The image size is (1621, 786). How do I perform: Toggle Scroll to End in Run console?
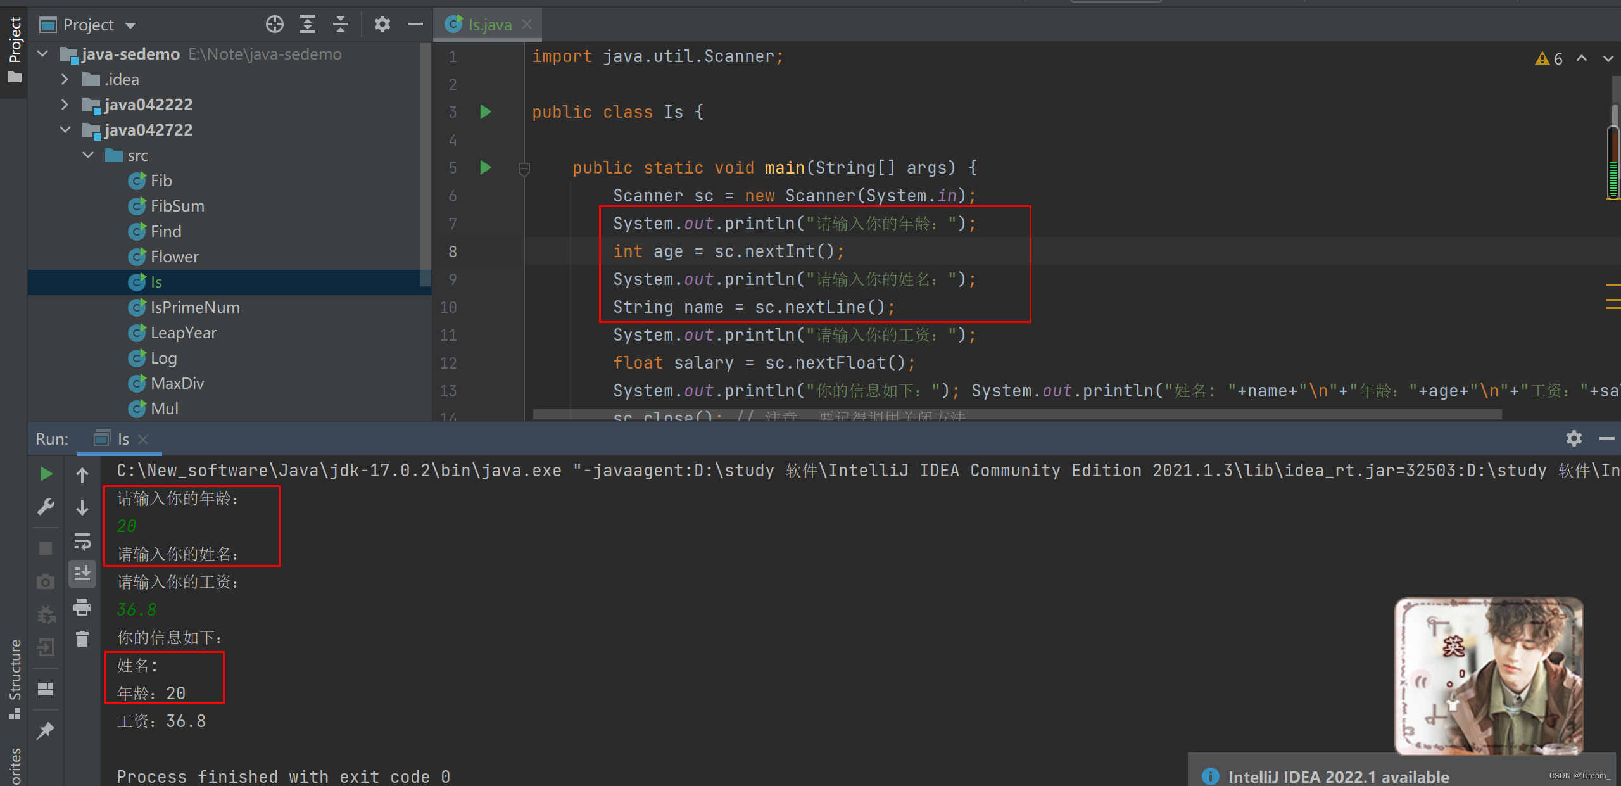pos(82,574)
